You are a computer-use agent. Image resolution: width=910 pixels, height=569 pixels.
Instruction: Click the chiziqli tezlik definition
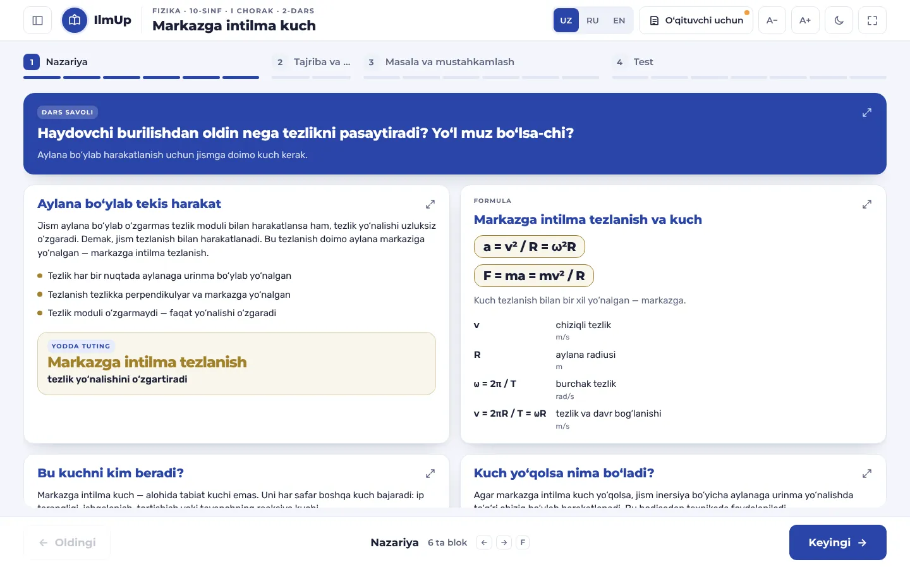[583, 325]
